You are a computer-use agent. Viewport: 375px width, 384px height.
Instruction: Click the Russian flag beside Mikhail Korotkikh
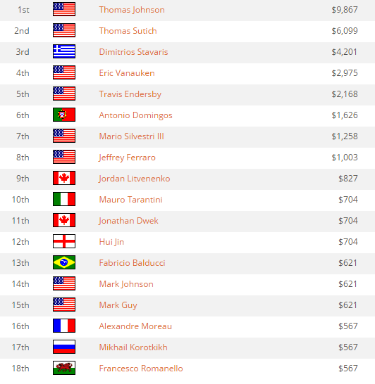[x=64, y=347]
